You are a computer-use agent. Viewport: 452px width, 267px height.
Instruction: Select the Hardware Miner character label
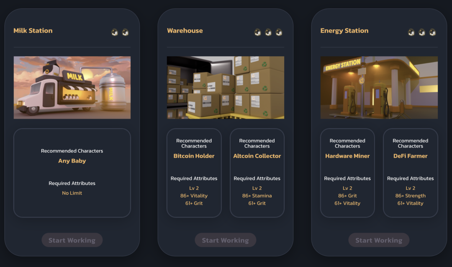(347, 156)
